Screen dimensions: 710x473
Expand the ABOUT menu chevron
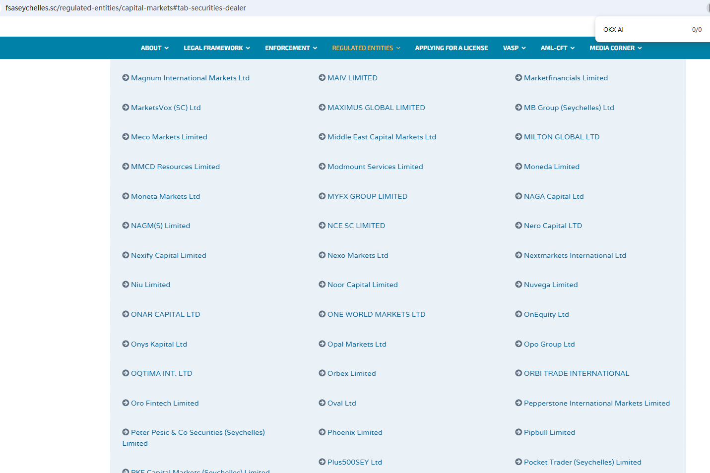tap(167, 48)
